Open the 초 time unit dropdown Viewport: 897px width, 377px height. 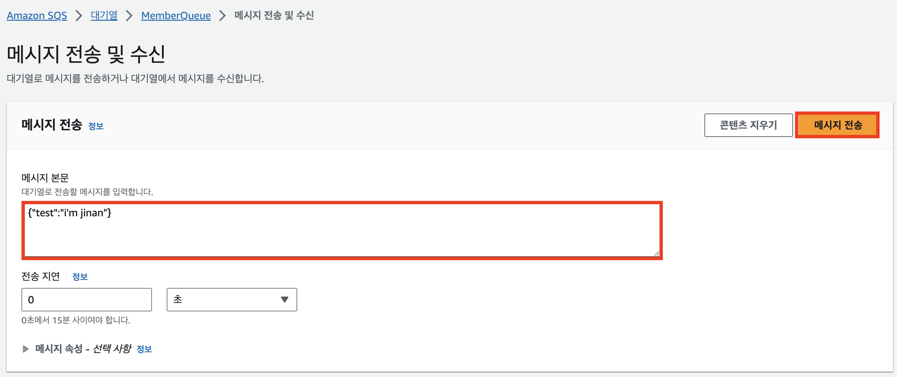(x=231, y=299)
